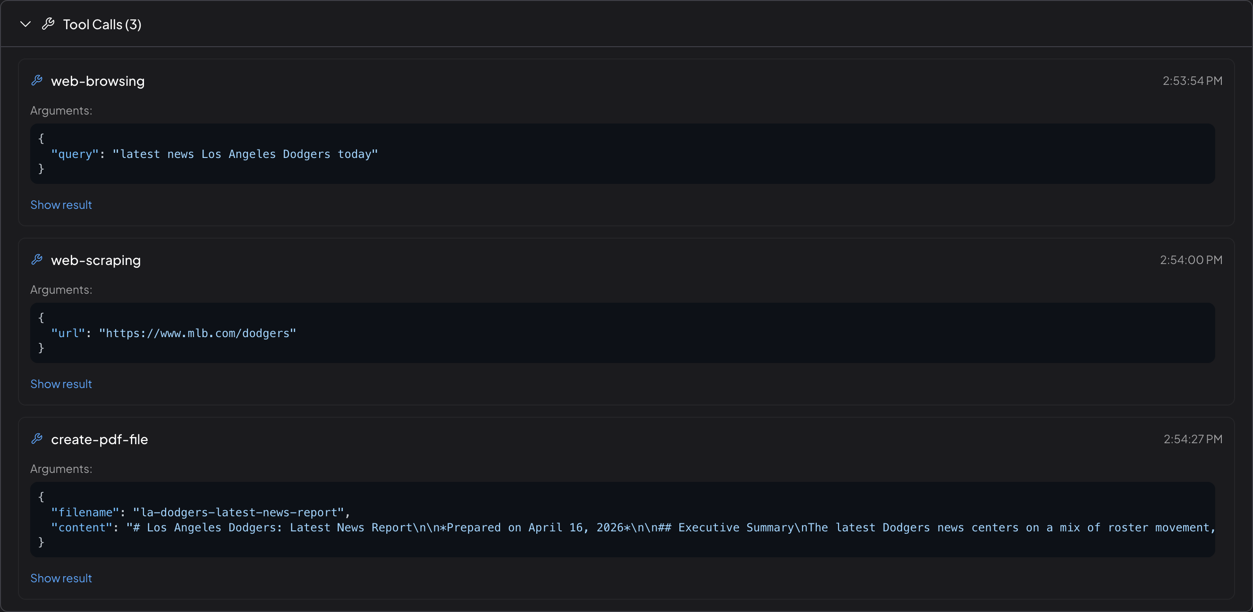Show result for the create-pdf-file call

coord(61,578)
